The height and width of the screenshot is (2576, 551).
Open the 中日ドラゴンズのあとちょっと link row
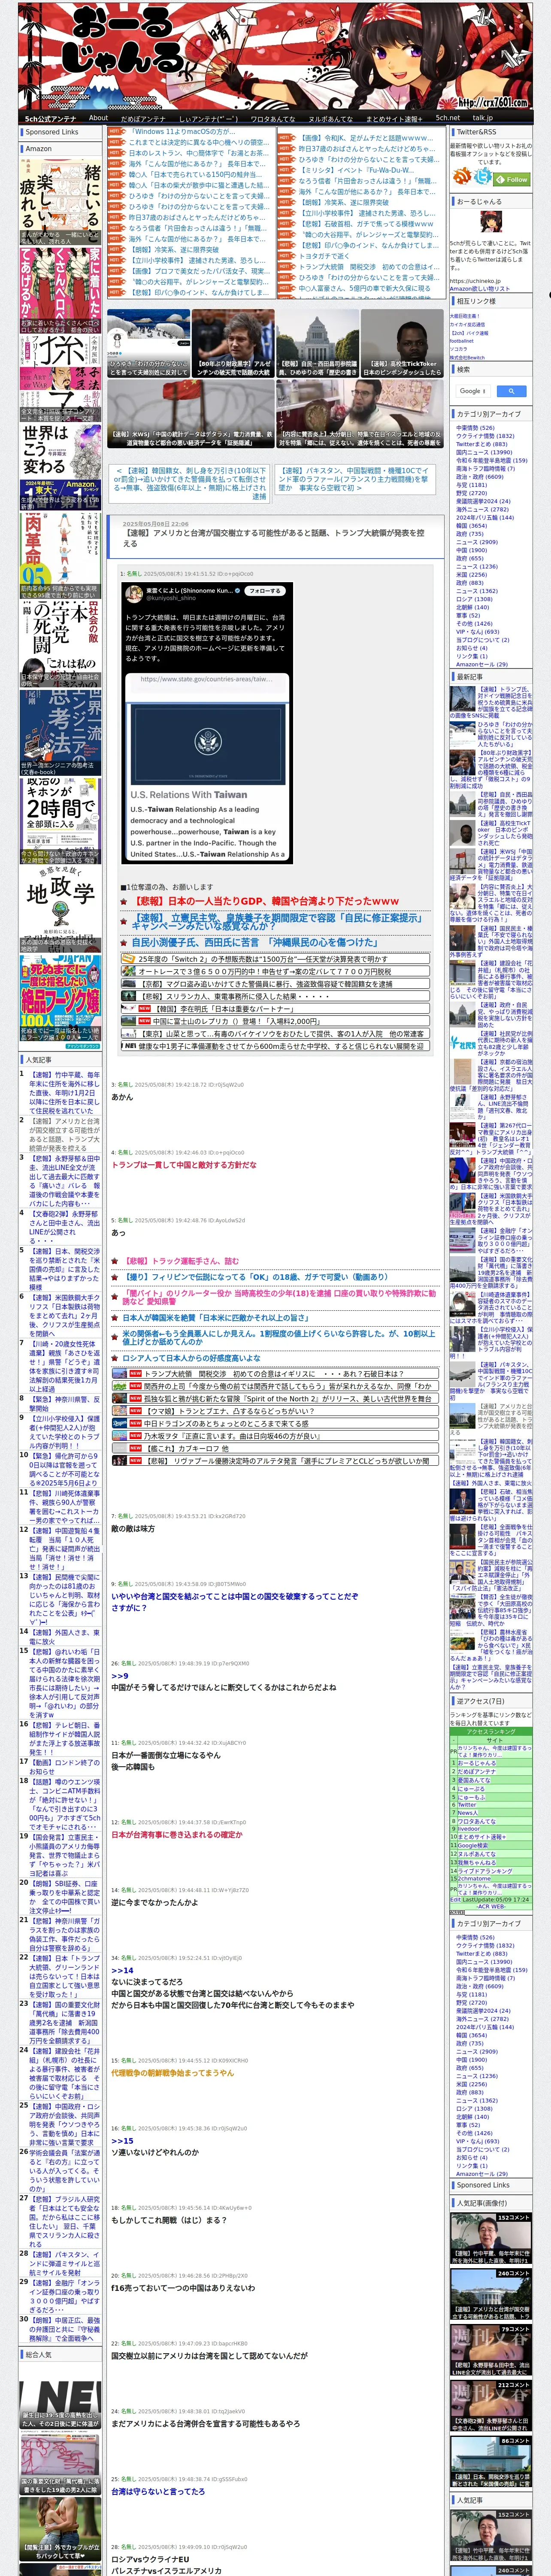pos(275,1423)
